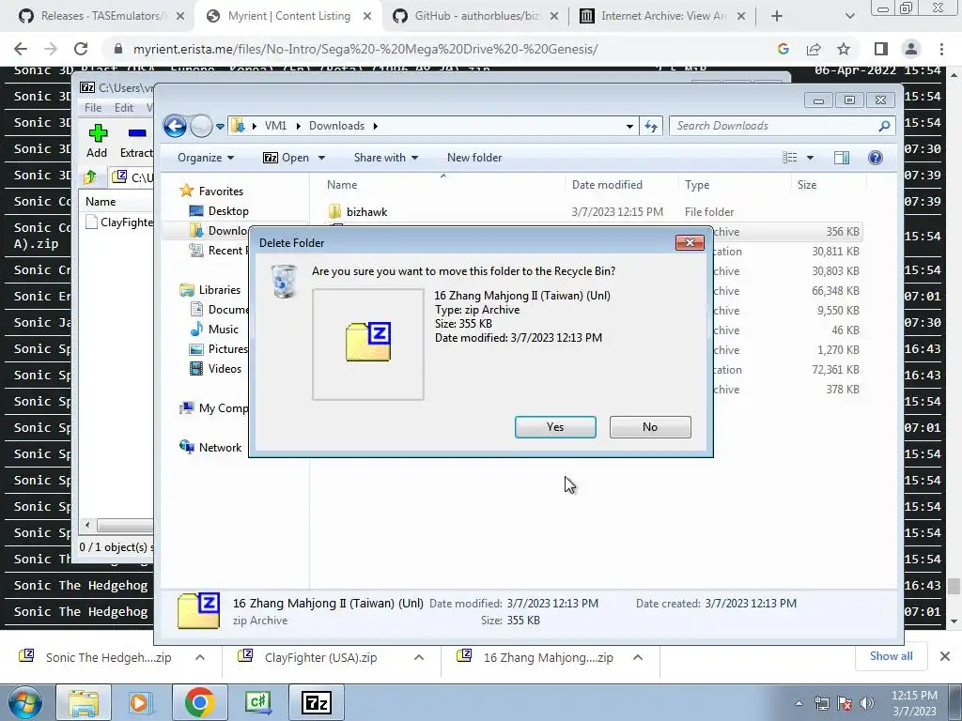Focus the Search Downloads field
This screenshot has height=721, width=962.
[x=783, y=126]
